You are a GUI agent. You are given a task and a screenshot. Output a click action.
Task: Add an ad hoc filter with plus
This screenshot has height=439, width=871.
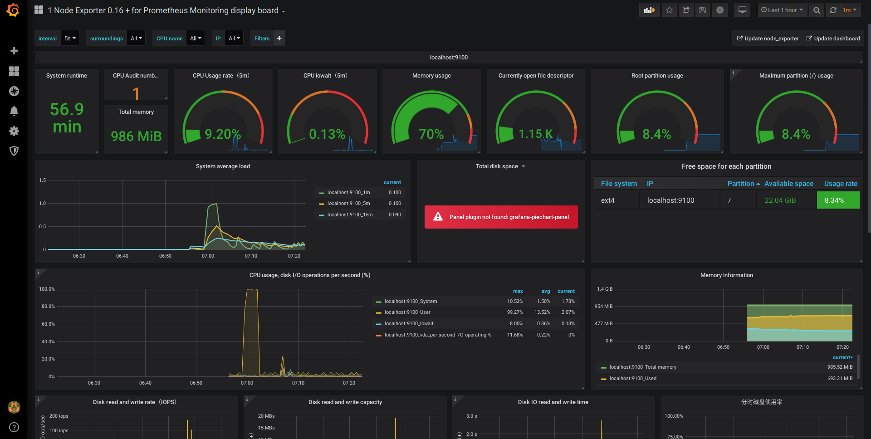[279, 38]
